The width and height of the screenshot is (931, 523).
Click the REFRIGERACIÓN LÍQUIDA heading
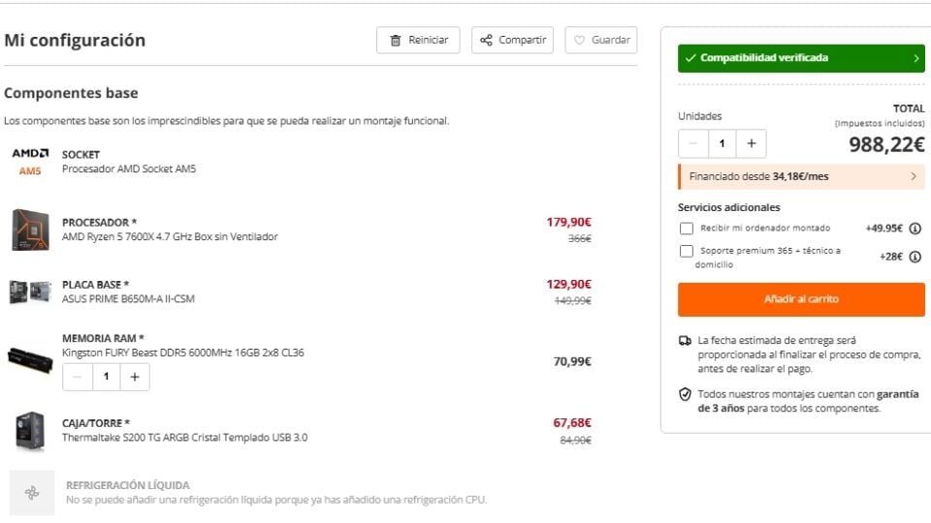click(128, 485)
